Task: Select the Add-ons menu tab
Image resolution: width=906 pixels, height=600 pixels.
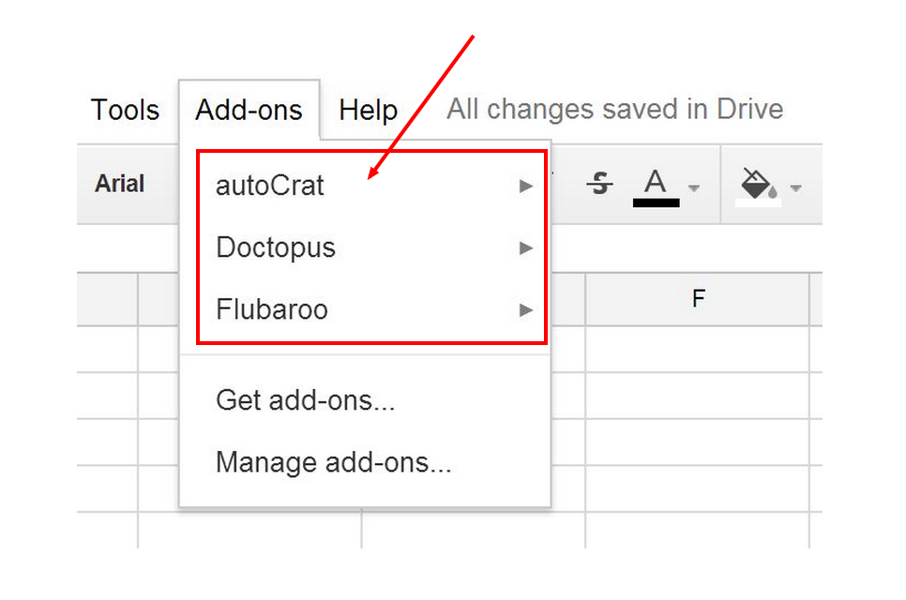Action: coord(249,109)
